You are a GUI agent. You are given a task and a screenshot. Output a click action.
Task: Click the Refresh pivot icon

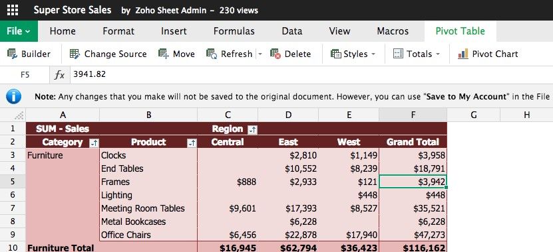pyautogui.click(x=212, y=54)
